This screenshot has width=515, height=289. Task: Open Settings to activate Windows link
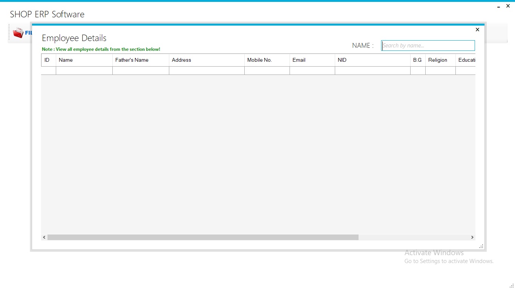(449, 261)
